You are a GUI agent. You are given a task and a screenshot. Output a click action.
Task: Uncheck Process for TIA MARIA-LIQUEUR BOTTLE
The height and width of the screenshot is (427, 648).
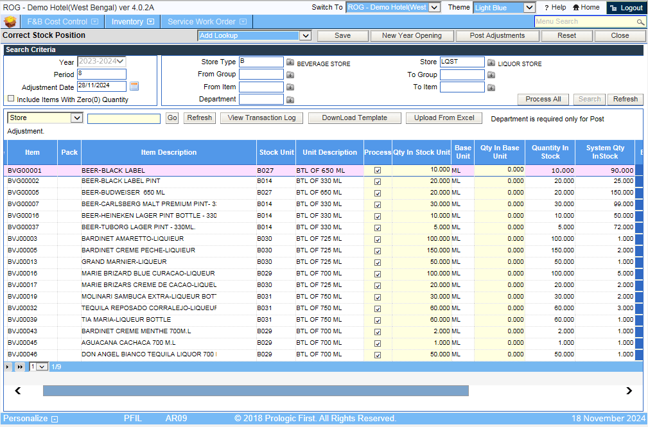click(x=378, y=321)
